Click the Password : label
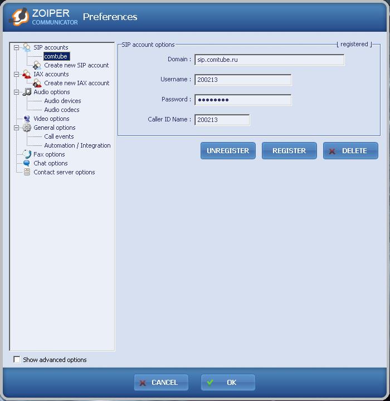Viewport: 390px width, 401px height. (176, 99)
